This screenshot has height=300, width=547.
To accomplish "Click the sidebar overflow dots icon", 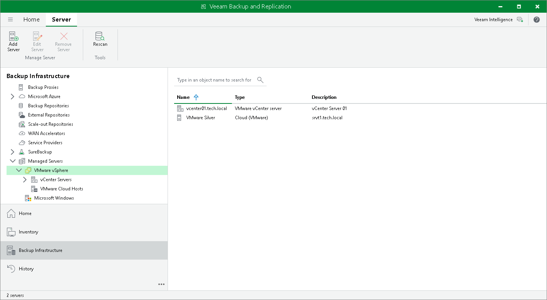I will (x=161, y=284).
